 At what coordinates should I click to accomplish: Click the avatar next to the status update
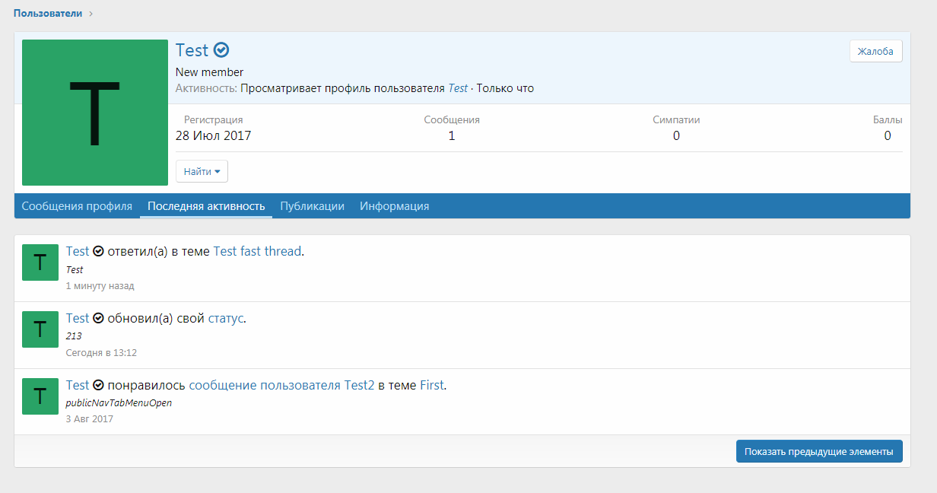pyautogui.click(x=40, y=329)
